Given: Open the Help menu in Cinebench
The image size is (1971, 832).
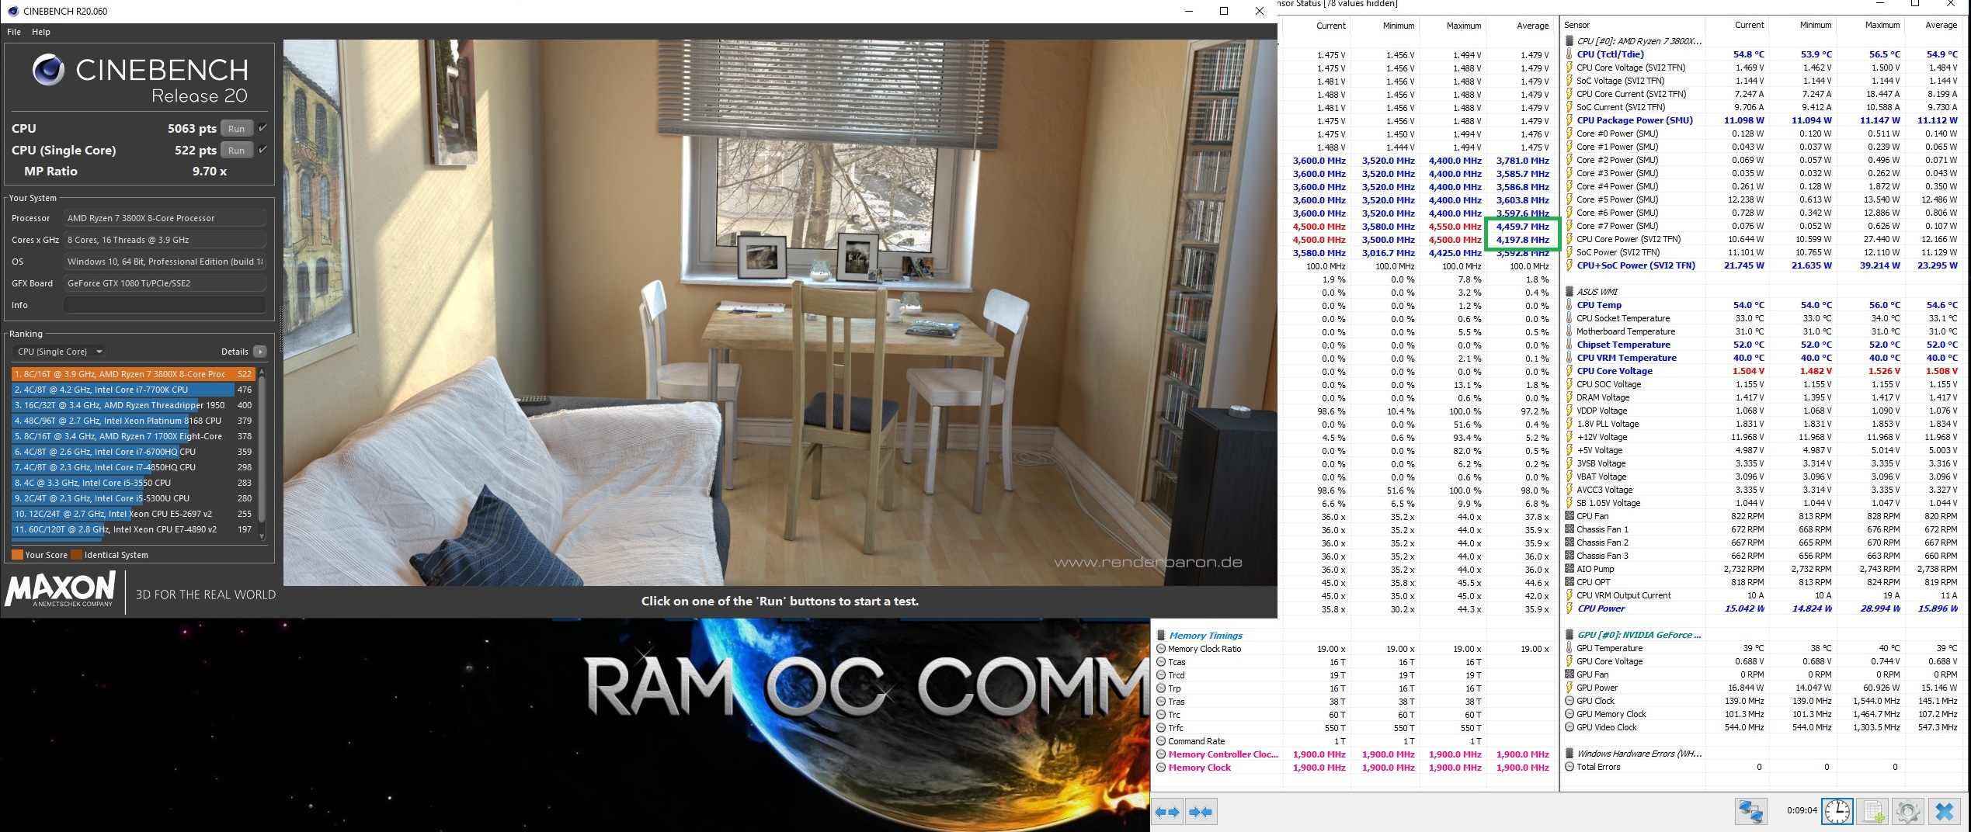Looking at the screenshot, I should [41, 32].
